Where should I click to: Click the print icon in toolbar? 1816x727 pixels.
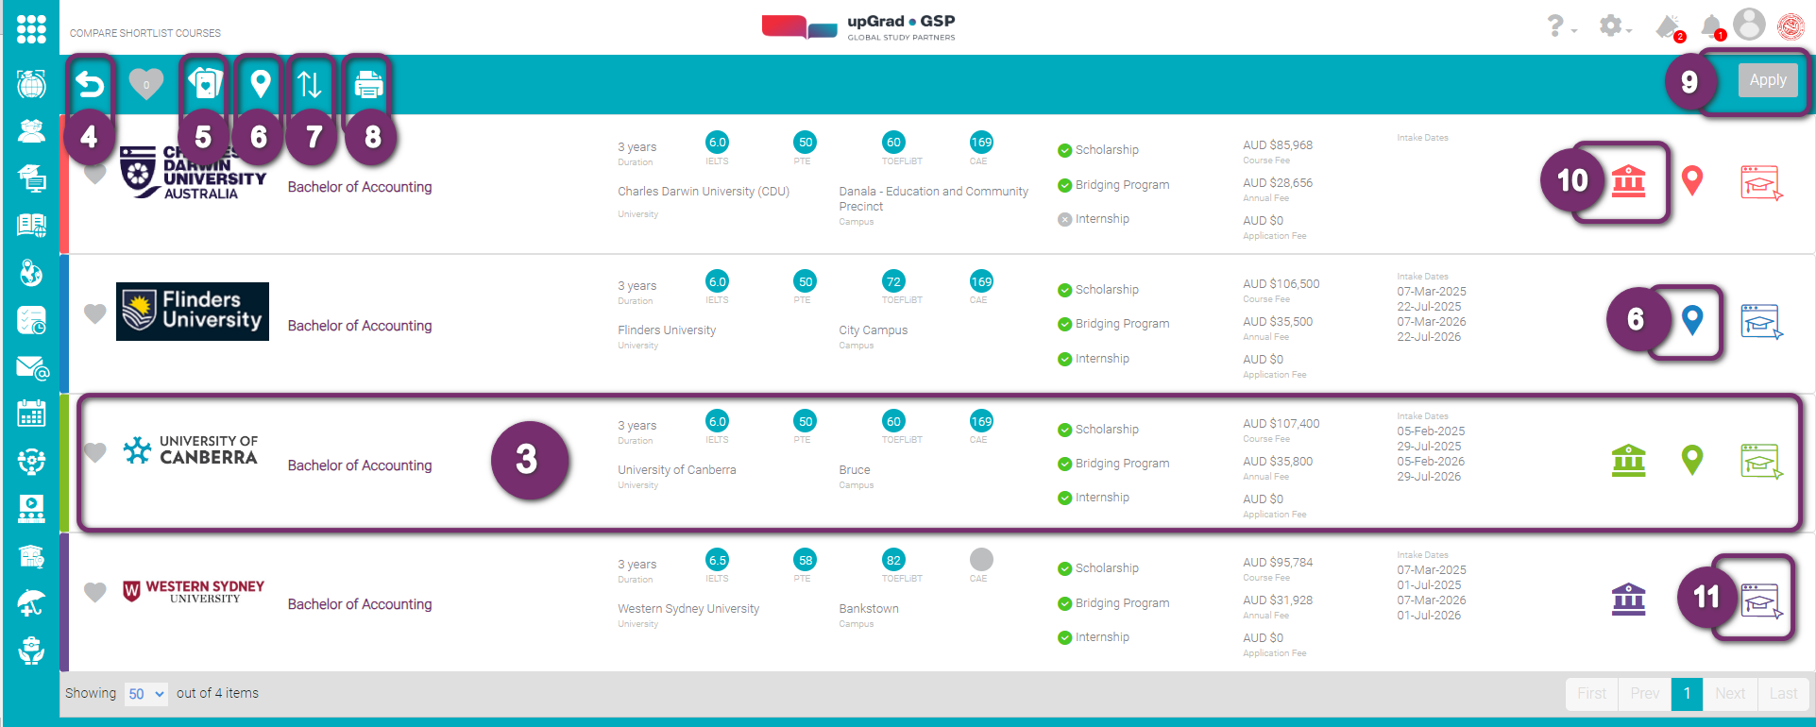point(368,85)
